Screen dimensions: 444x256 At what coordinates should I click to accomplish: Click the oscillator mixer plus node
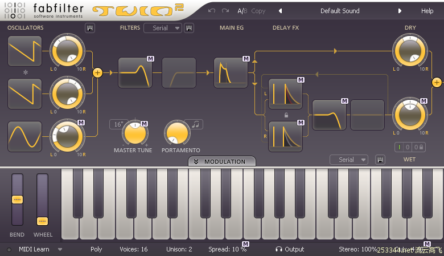click(97, 73)
